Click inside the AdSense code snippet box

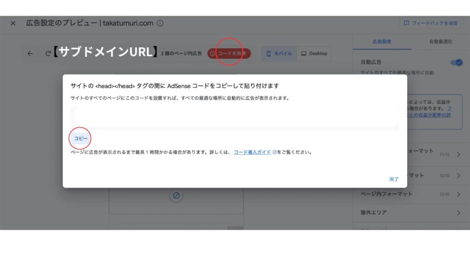[235, 117]
